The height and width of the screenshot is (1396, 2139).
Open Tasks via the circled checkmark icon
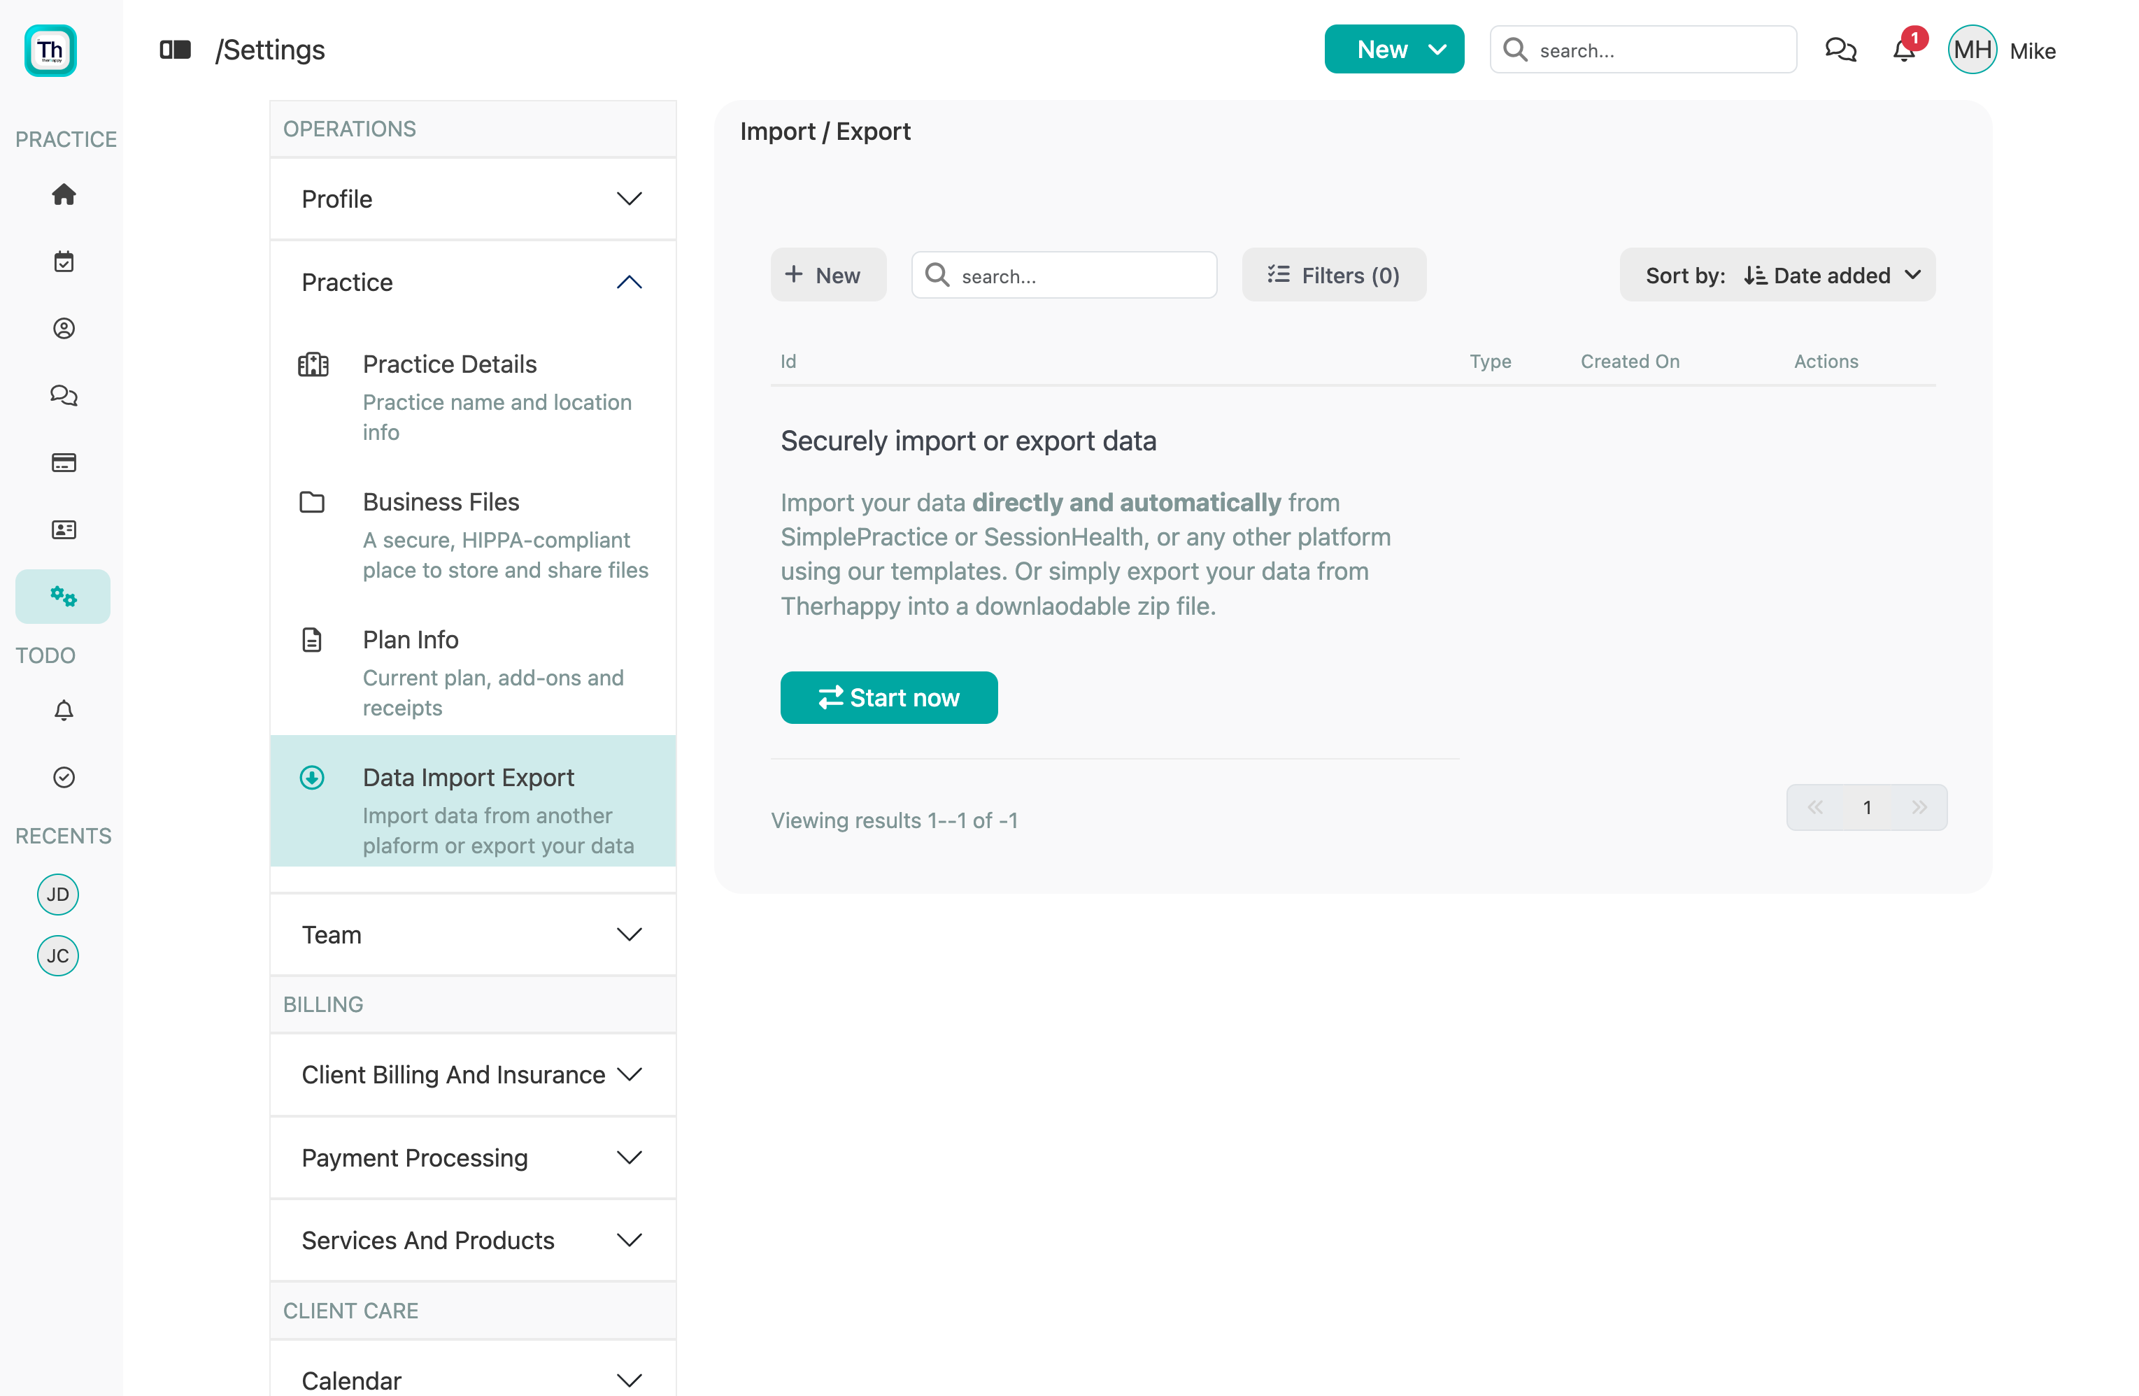coord(63,776)
